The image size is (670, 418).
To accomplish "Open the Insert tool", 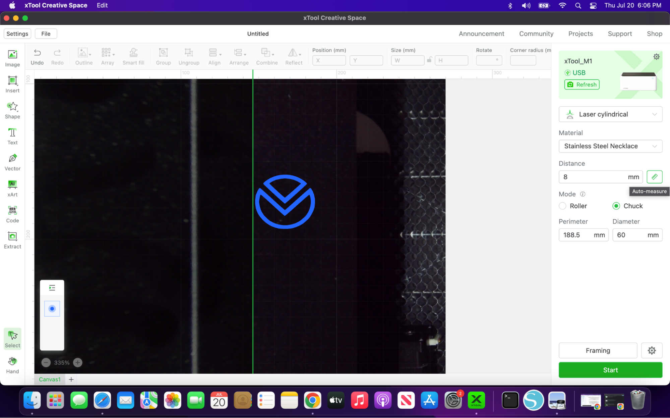I will pos(12,84).
